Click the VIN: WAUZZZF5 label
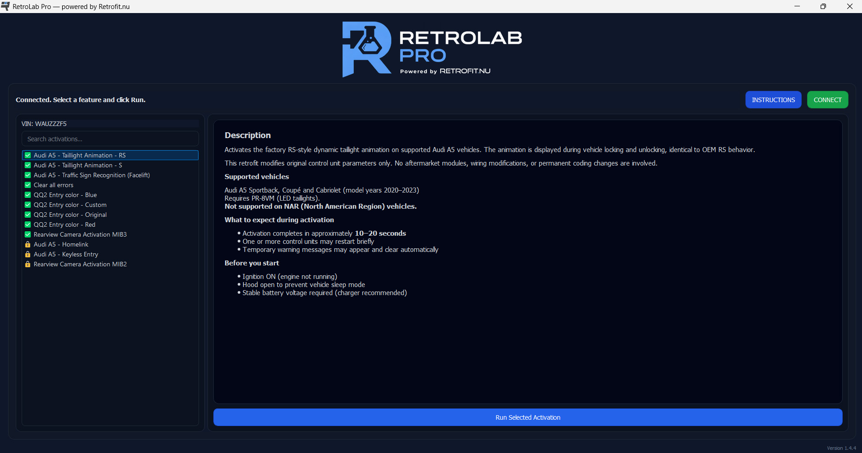 coord(44,123)
